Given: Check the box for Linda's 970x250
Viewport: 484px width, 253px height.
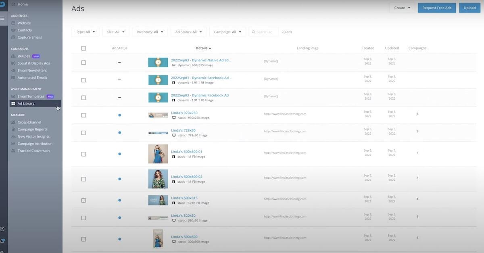Looking at the screenshot, I should tap(83, 115).
